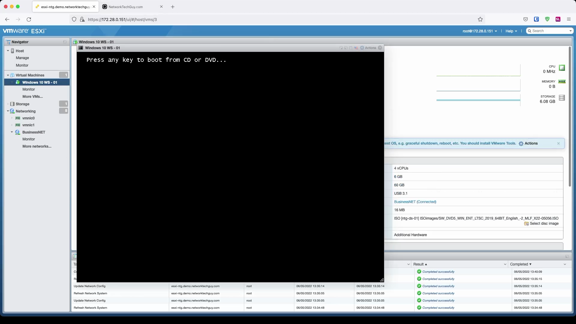Dismiss the VMware Tools notice
The height and width of the screenshot is (324, 576).
558,143
